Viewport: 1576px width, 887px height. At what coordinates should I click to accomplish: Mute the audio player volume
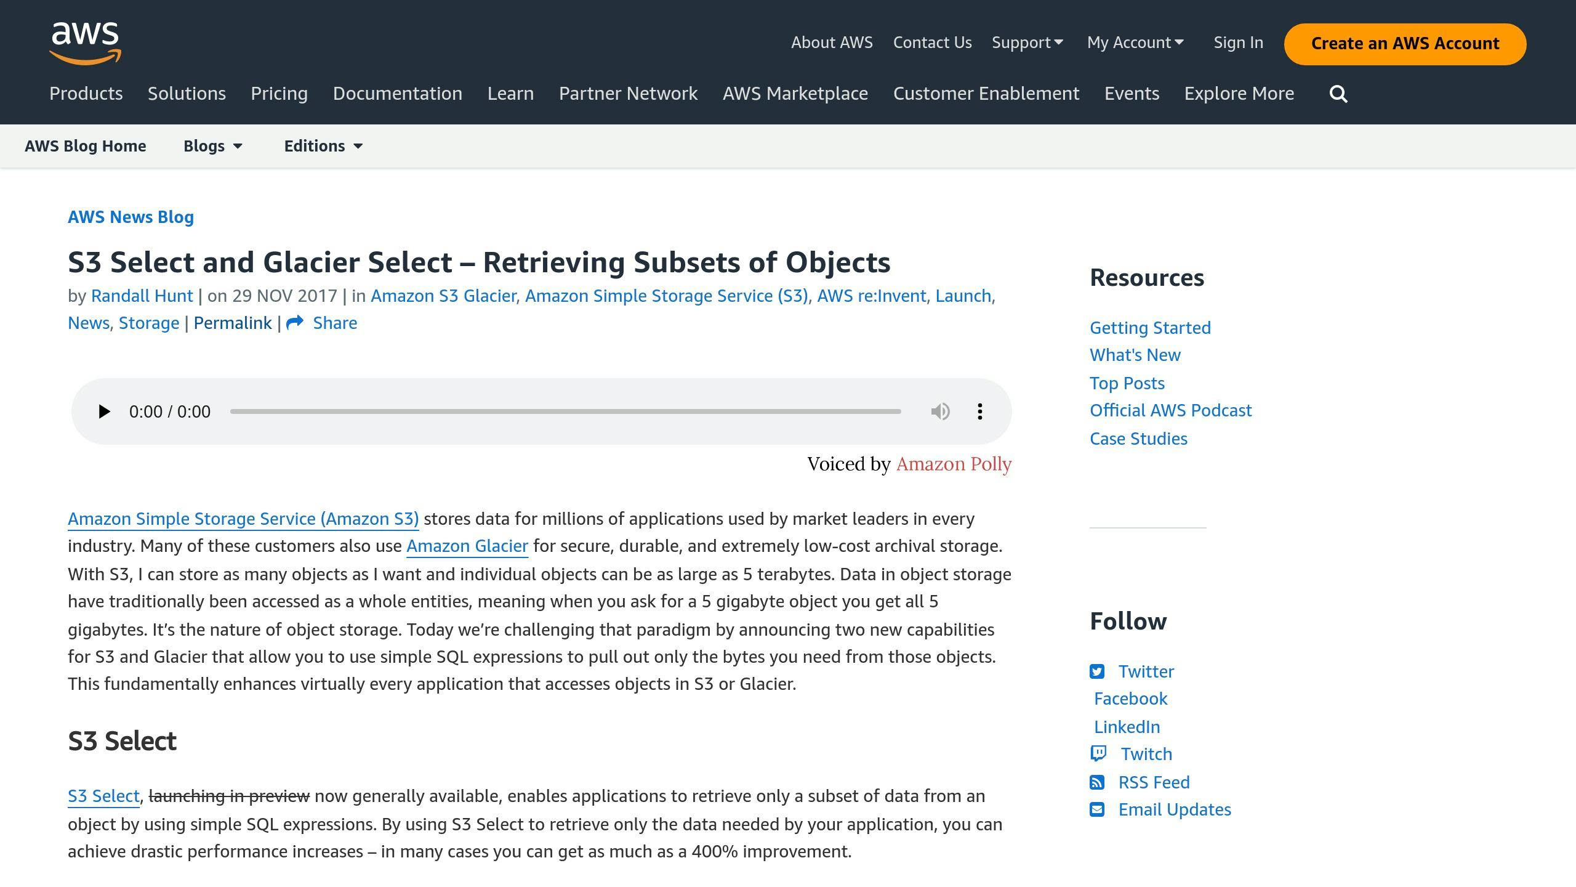pos(940,411)
